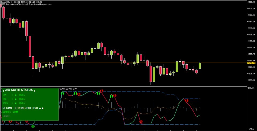The width and height of the screenshot is (257, 131).
Task: Click the red sell arrow at the indicator trough
Action: click(x=141, y=122)
